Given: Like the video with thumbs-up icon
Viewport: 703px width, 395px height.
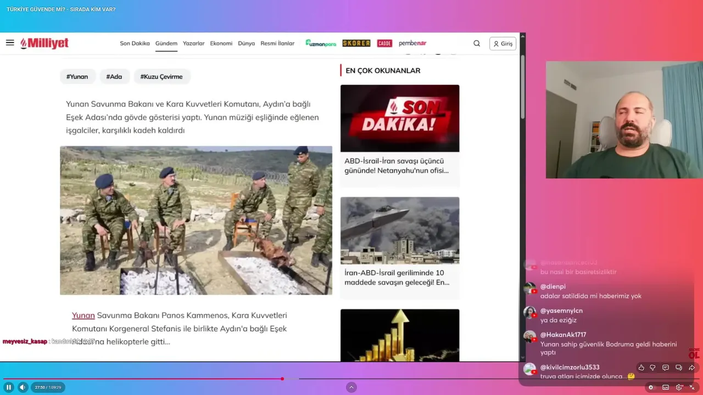Looking at the screenshot, I should pos(641,368).
